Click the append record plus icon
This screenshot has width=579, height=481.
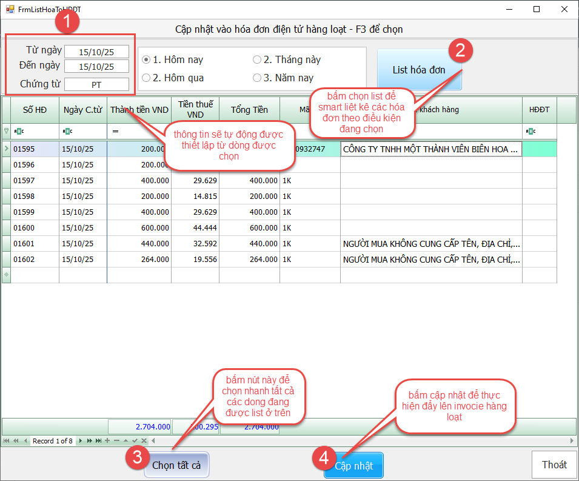click(x=107, y=441)
